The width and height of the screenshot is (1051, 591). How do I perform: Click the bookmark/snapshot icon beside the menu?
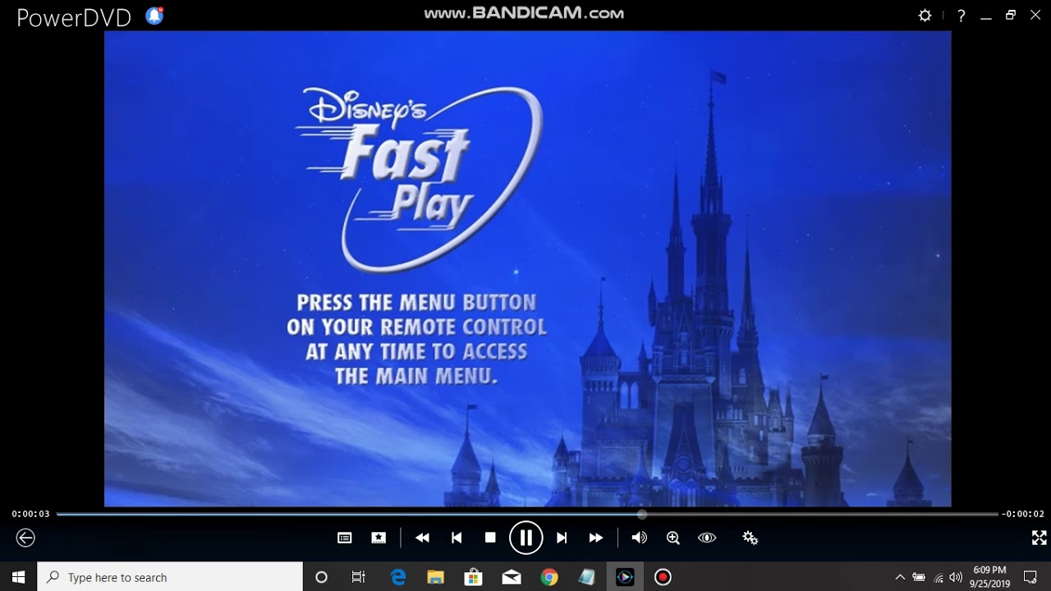[379, 538]
